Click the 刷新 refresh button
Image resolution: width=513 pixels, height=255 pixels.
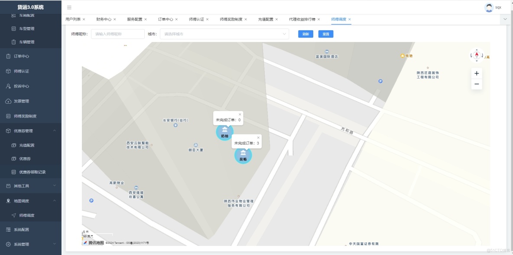[305, 34]
